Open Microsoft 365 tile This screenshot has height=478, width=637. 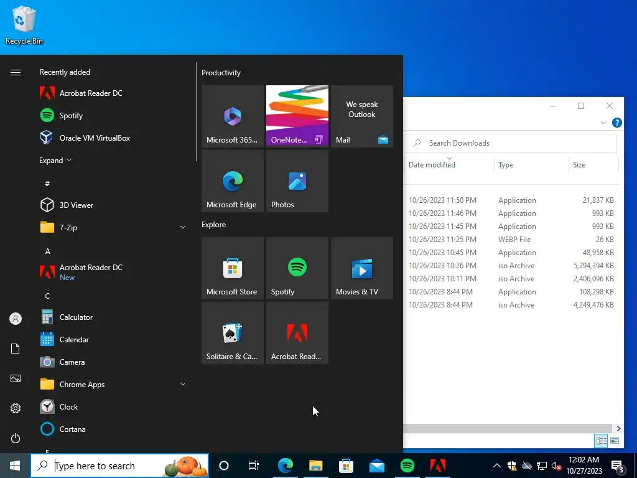233,116
